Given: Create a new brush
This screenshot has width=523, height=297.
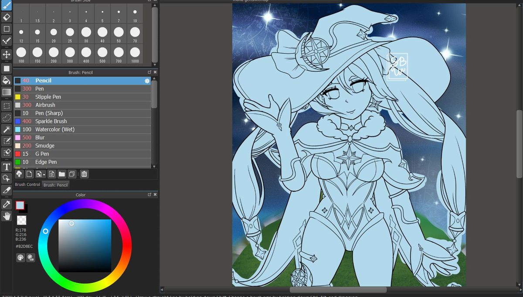Looking at the screenshot, I should click(29, 174).
